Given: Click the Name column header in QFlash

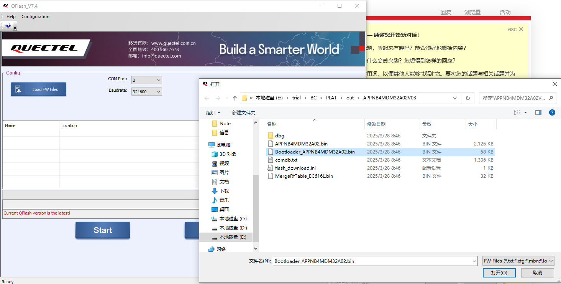Looking at the screenshot, I should pyautogui.click(x=10, y=125).
